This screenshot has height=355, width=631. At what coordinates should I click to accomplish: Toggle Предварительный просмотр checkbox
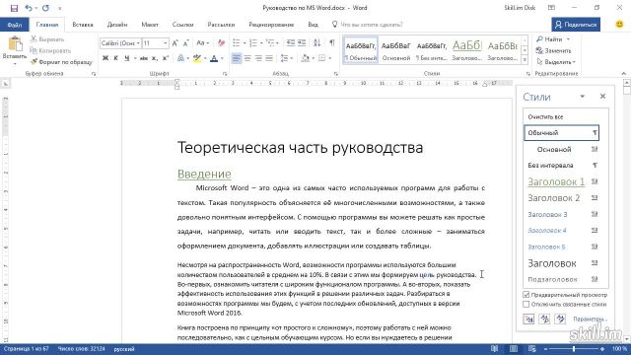coord(526,295)
